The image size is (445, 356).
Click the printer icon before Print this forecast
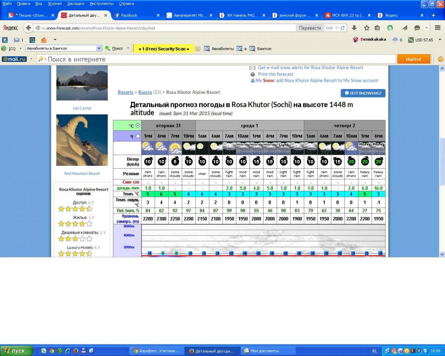click(x=253, y=74)
